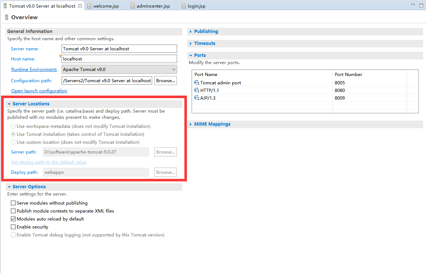Open the Runtime Environment dropdown
The height and width of the screenshot is (273, 426).
[x=119, y=69]
